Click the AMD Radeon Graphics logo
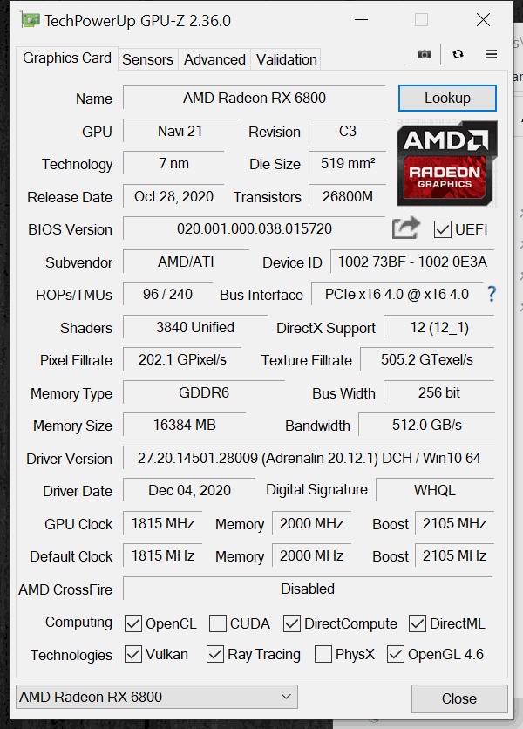This screenshot has height=729, width=523. [x=447, y=164]
